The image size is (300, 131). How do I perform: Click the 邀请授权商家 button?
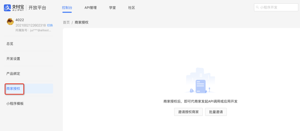point(188,112)
